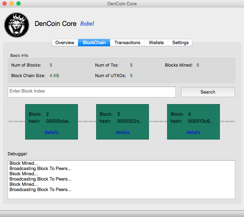This screenshot has width=244, height=217.
Task: Click chain link right of Block 4
Action: click(227, 122)
